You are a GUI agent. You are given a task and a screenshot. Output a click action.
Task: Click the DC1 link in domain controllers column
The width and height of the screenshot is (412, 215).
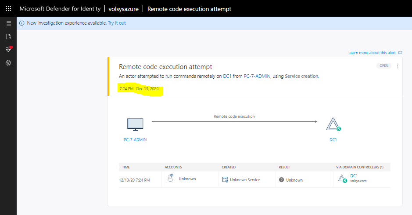[354, 176]
